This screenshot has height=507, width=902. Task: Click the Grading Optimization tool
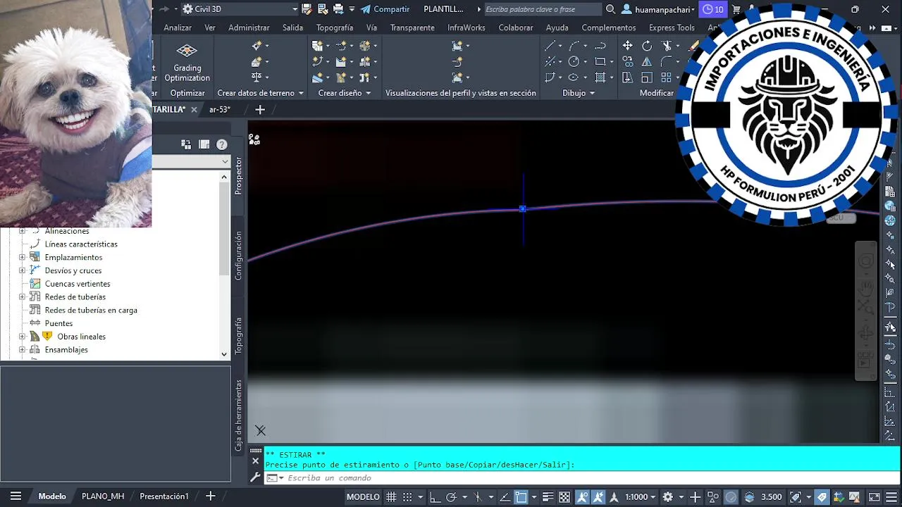click(x=187, y=62)
